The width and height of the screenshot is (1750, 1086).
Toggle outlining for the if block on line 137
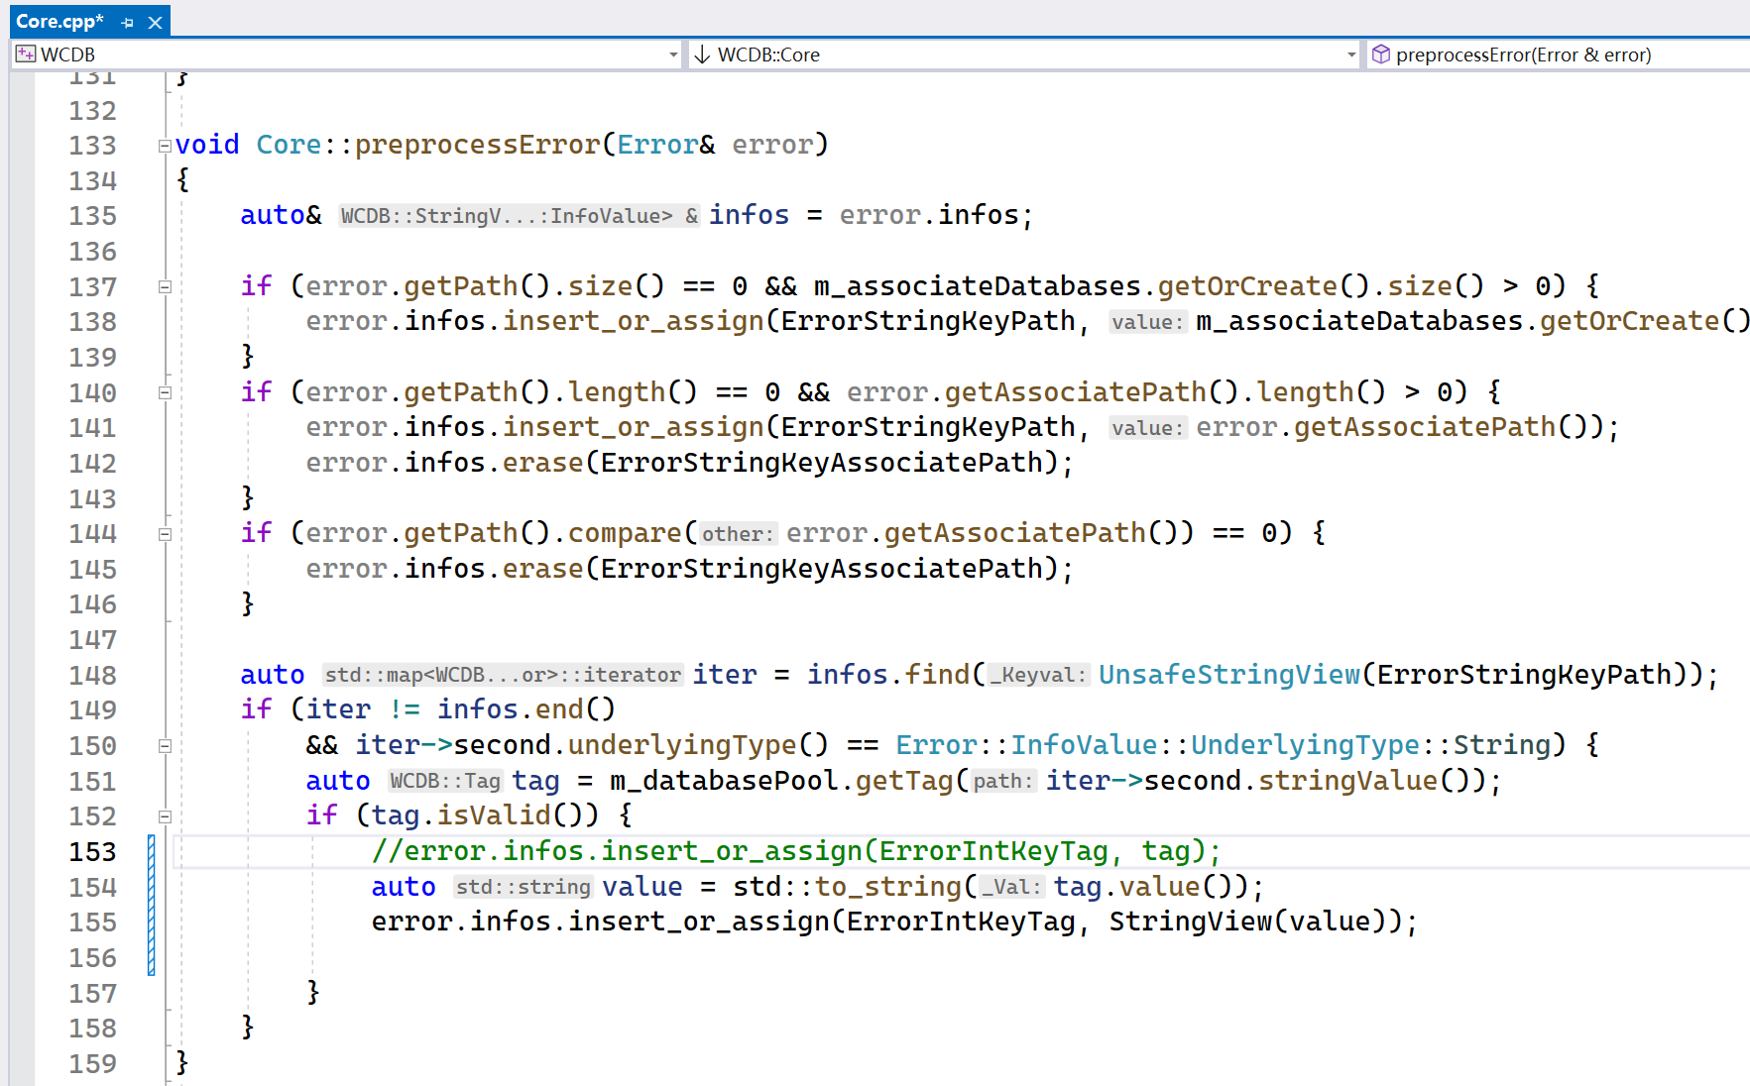[x=165, y=286]
